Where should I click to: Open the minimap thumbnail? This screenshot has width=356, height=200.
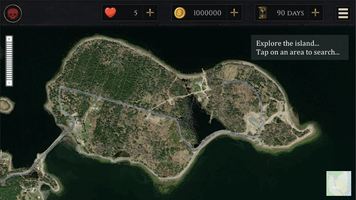point(339,183)
